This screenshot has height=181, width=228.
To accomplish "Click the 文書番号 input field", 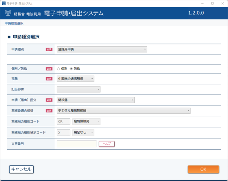I will click(77, 144).
